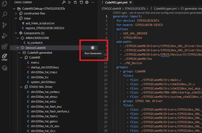Screen dimensions: 202x133
Task: Open system_stm32l0xx.c file
Action: pos(43,82)
